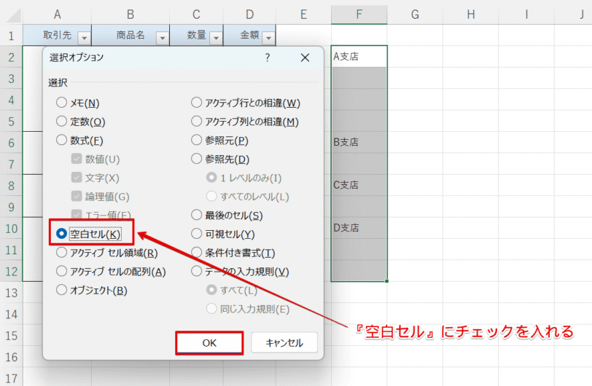Screen dimensions: 592x386
Task: Select column F header
Action: click(x=359, y=15)
